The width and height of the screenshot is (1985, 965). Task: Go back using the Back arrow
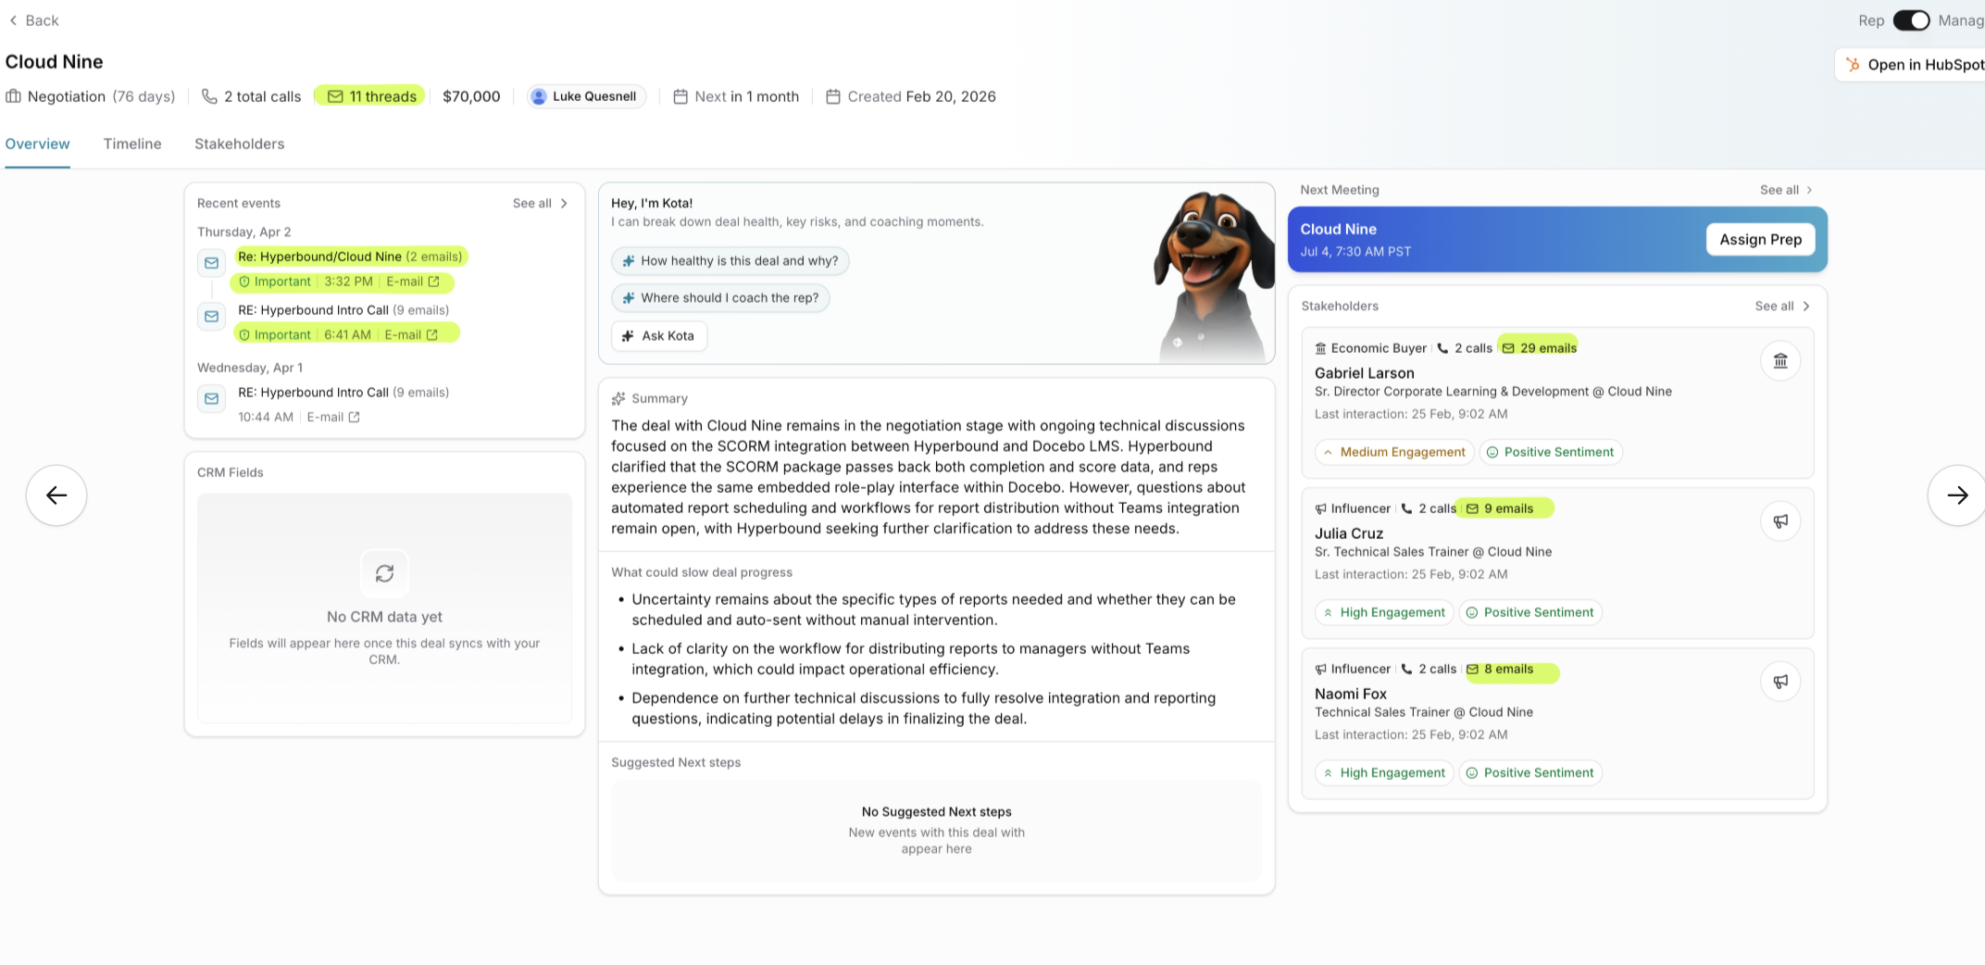(33, 20)
